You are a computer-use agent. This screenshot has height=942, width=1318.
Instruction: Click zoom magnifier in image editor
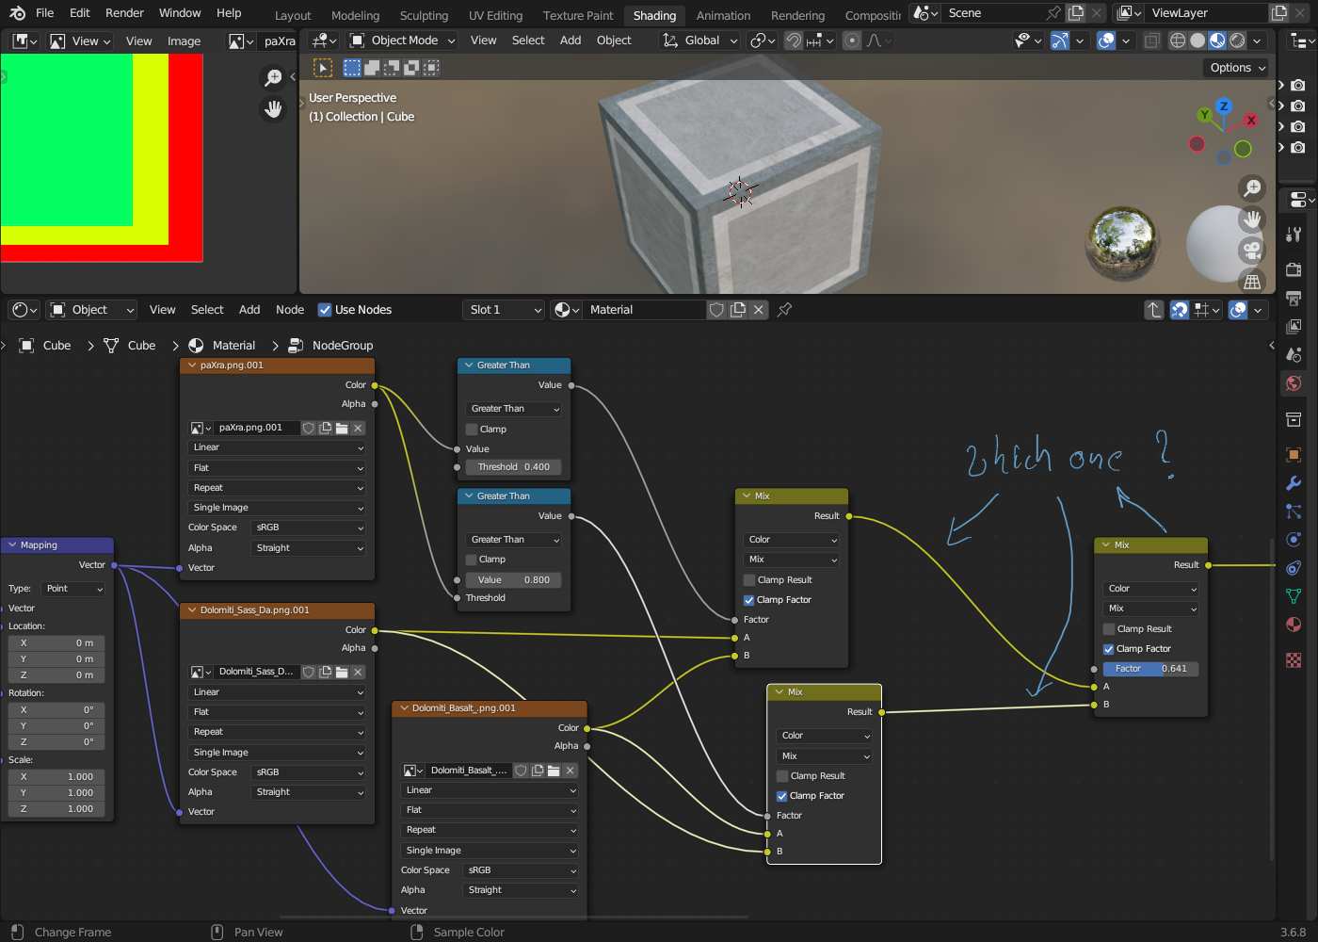[x=273, y=78]
